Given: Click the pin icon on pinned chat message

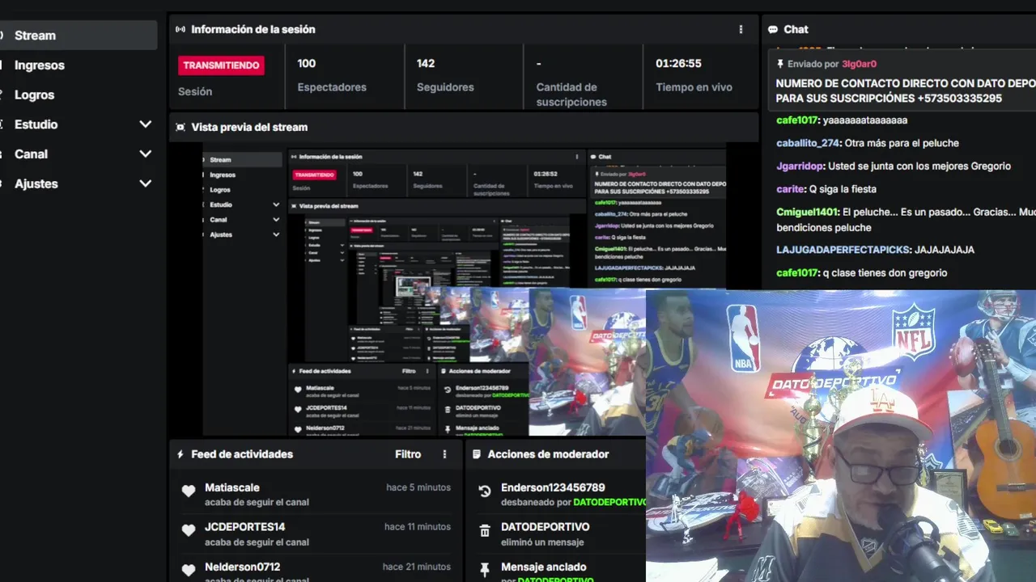Looking at the screenshot, I should click(x=780, y=64).
